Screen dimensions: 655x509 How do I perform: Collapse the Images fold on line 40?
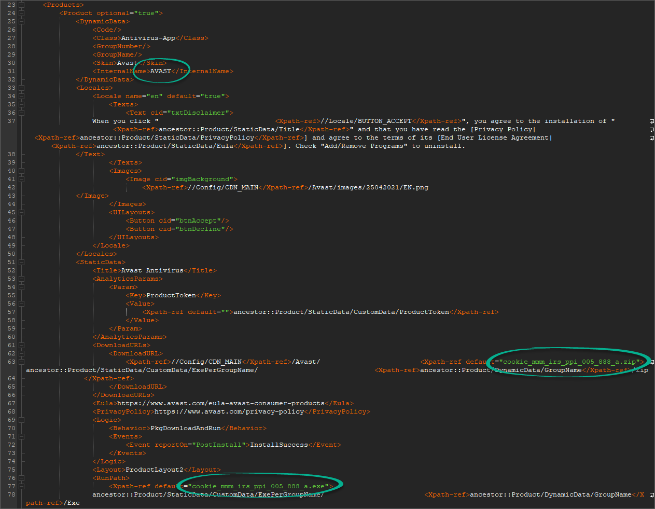[22, 171]
